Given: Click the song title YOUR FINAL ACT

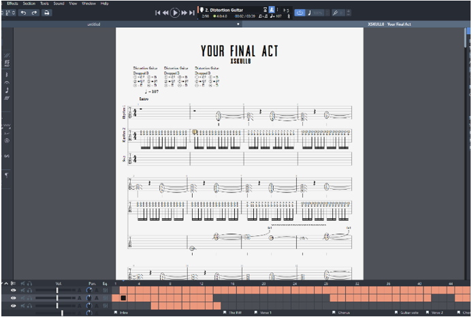Looking at the screenshot, I should [x=240, y=51].
